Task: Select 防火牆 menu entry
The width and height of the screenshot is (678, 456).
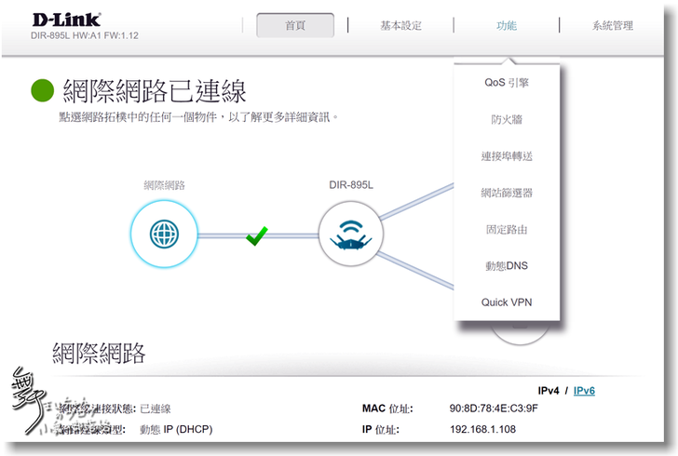Action: (507, 120)
